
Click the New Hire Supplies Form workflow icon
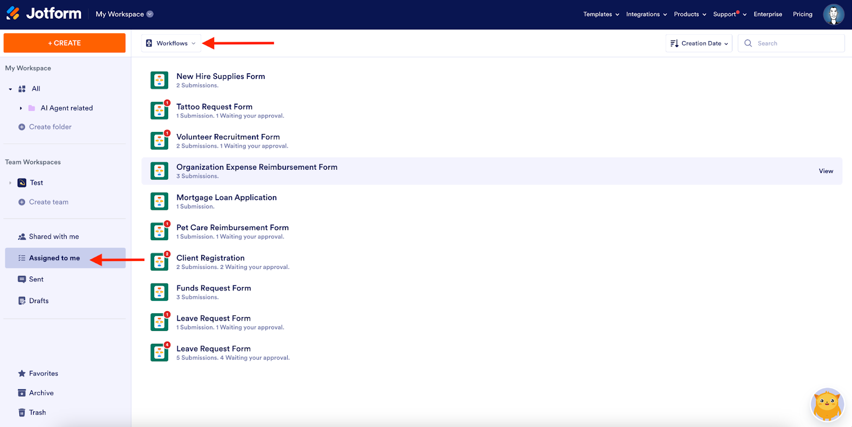pos(159,80)
